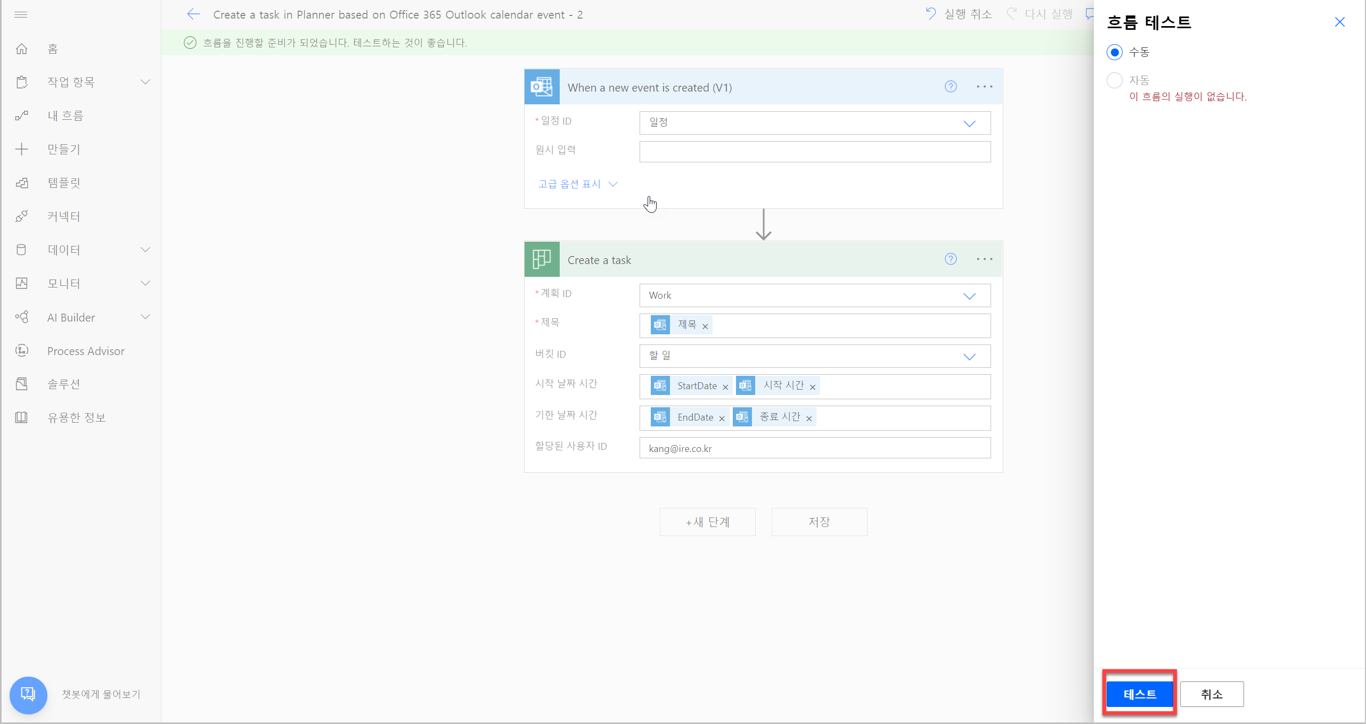Viewport: 1366px width, 724px height.
Task: Click the 할당된 사용자 ID field
Action: coord(815,448)
